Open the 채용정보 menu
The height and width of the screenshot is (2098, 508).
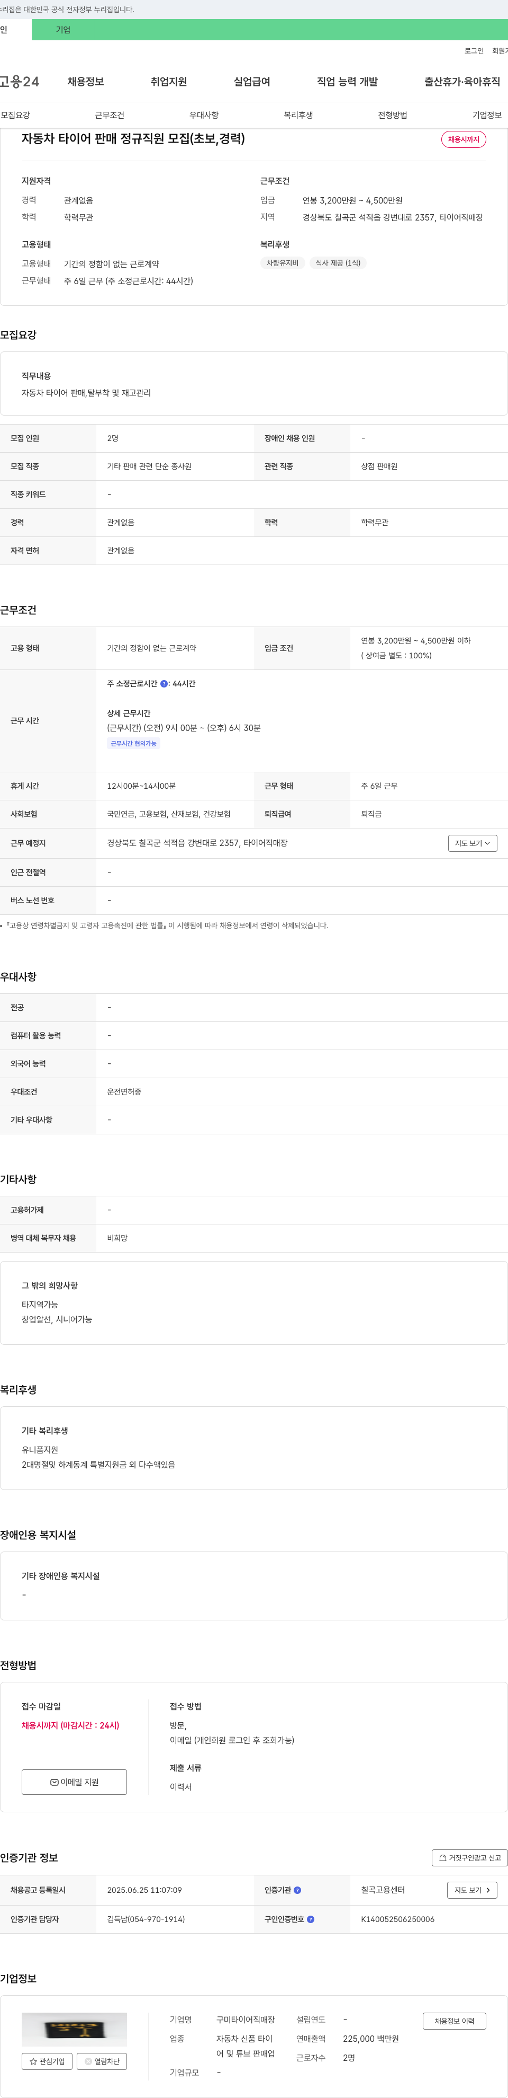click(x=85, y=82)
